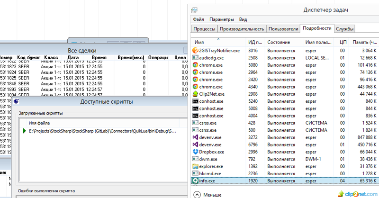The image size is (379, 198).
Task: Switch to the Производительность tab
Action: (242, 29)
